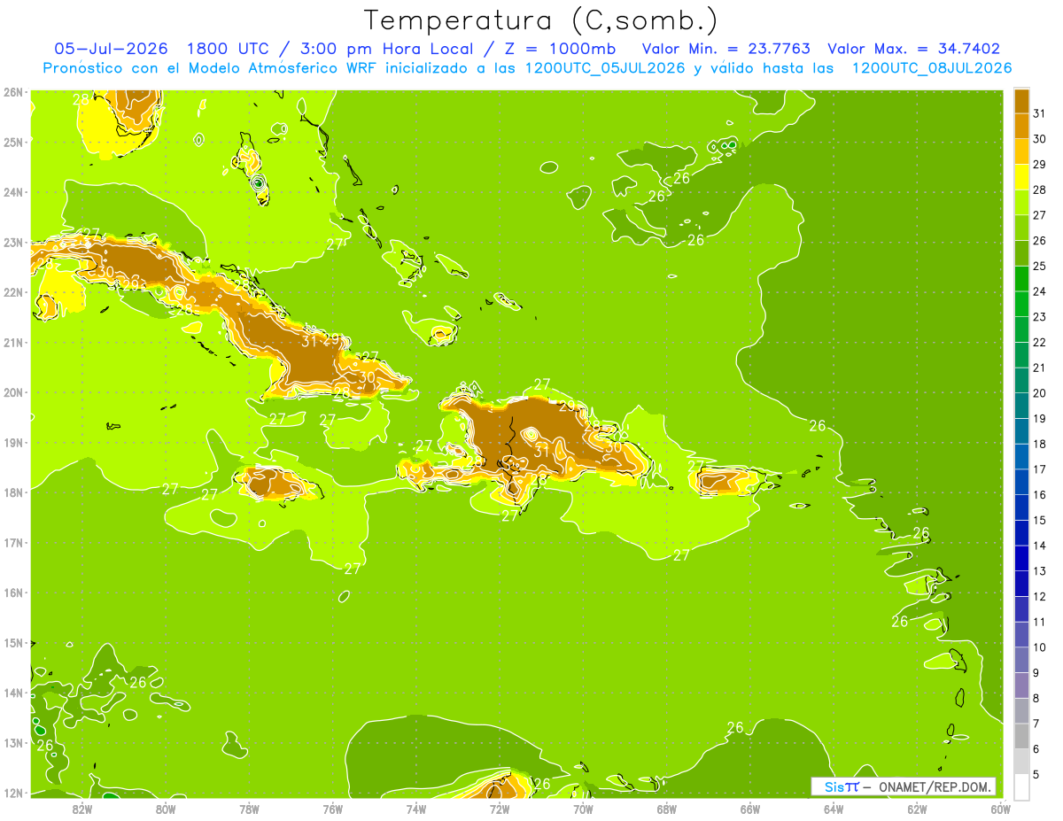Click the 70W longitude axis label
The width and height of the screenshot is (1063, 821).
pos(583,809)
